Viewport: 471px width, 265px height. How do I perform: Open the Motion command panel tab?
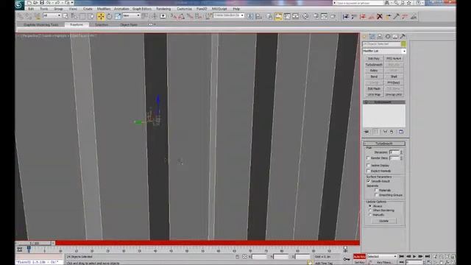[x=388, y=36]
